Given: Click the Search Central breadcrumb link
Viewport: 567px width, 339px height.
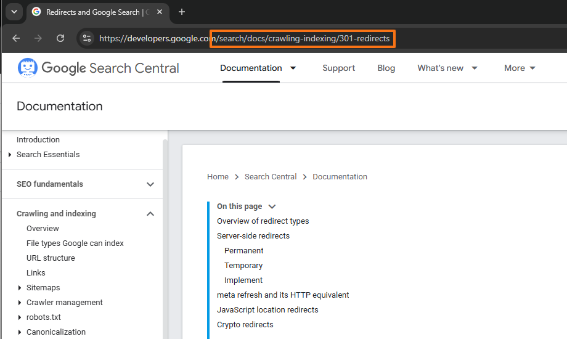Looking at the screenshot, I should pos(271,176).
